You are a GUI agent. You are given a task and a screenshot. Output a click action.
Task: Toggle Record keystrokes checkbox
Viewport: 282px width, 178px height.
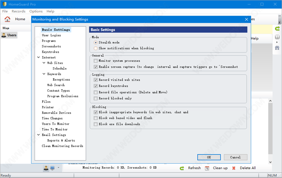(x=96, y=86)
